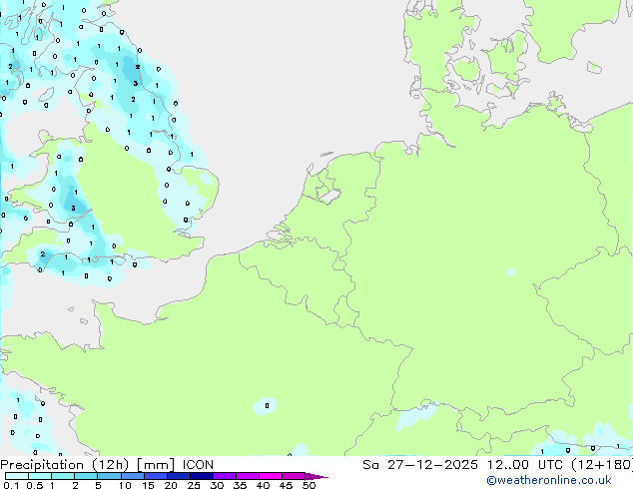Click the "12..00 UTC" time text
Screen dimensions: 633x489
pos(524,465)
